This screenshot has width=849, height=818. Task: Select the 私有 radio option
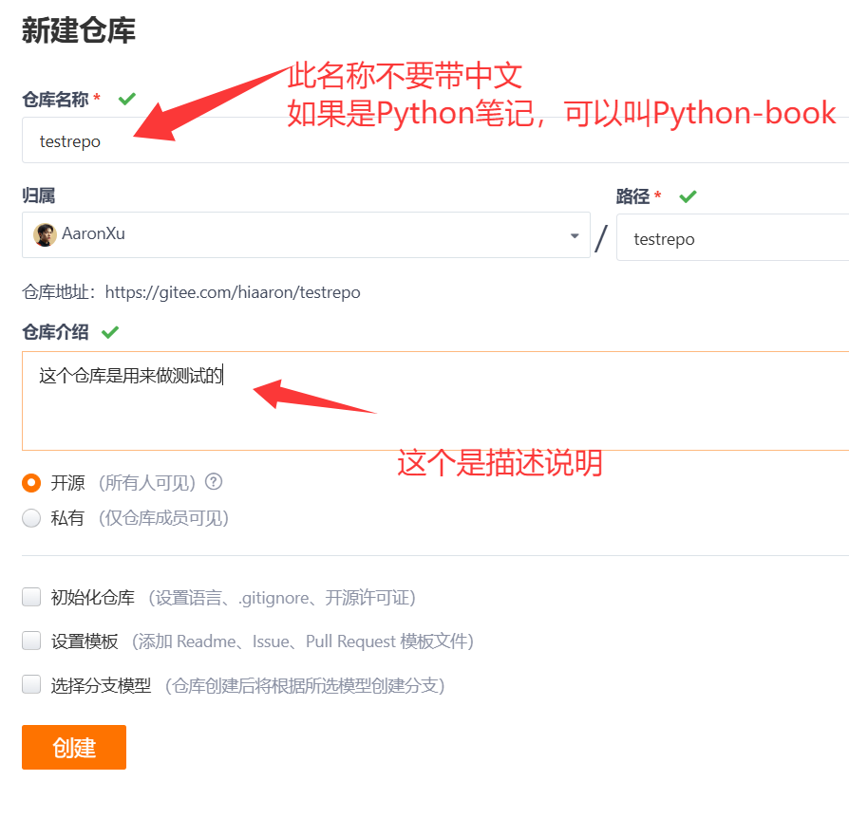[x=31, y=518]
